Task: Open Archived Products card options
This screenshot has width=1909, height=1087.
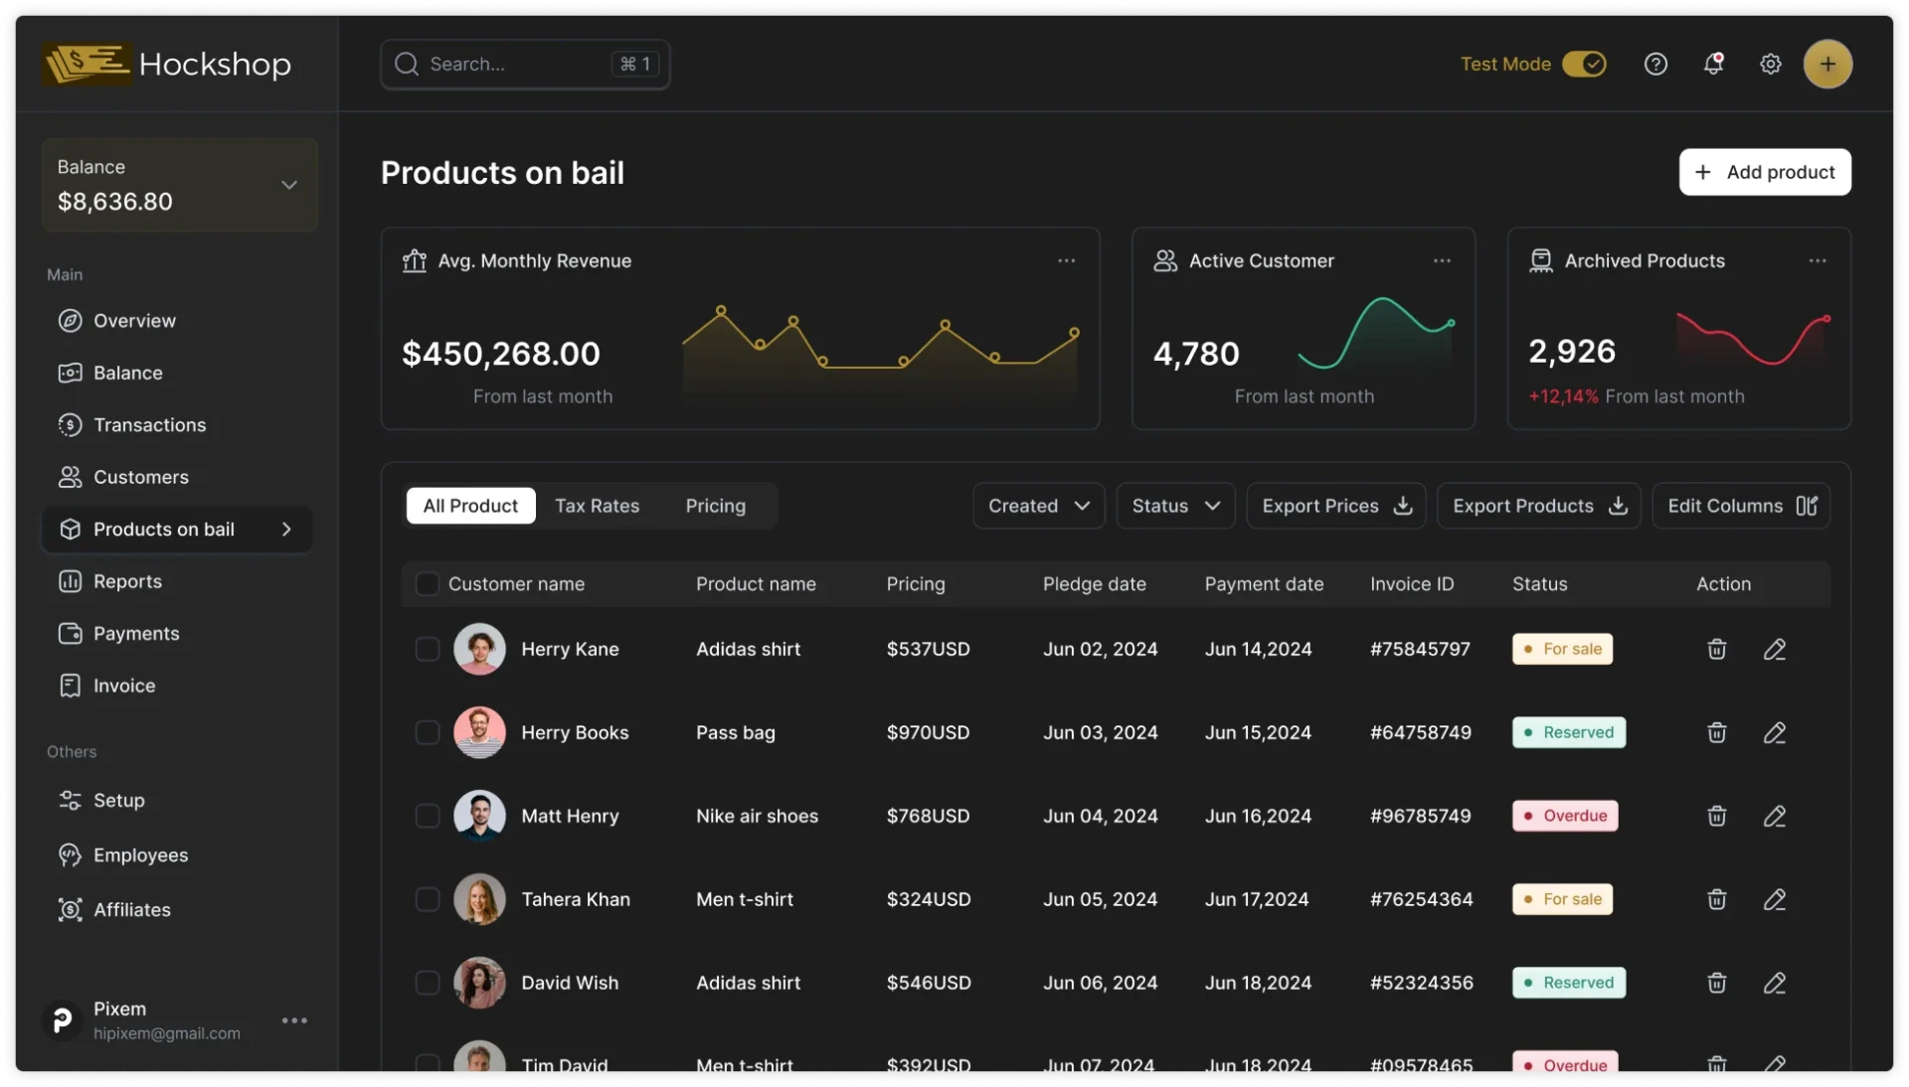Action: pos(1818,260)
